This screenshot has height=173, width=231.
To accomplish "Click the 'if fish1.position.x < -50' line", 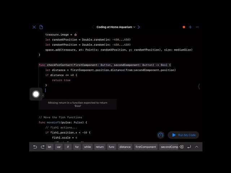I will coord(68,133).
